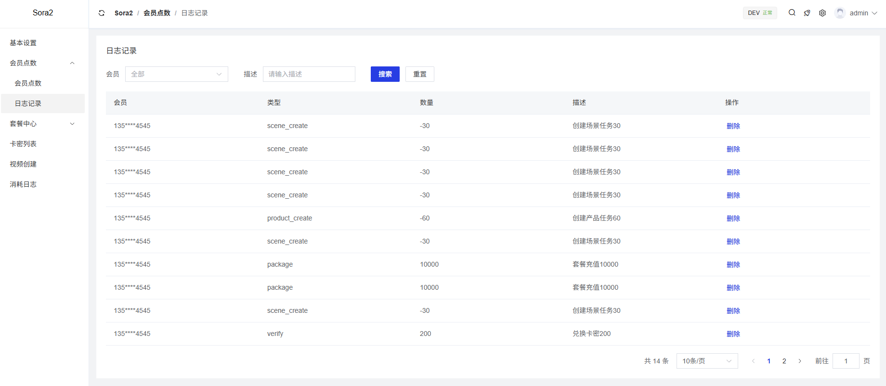
Task: Focus the 描述 description input field
Action: pos(309,74)
